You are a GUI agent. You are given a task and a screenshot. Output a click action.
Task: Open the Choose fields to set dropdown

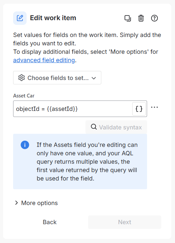[x=57, y=78]
